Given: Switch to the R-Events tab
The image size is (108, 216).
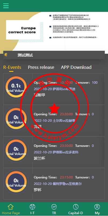Looking at the screenshot, I should click(x=12, y=67).
